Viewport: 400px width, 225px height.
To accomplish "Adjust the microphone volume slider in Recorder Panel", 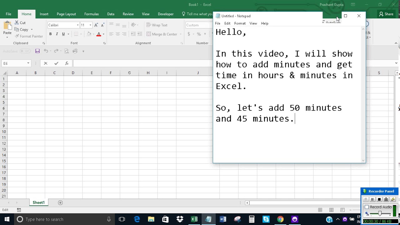I will coord(380,213).
